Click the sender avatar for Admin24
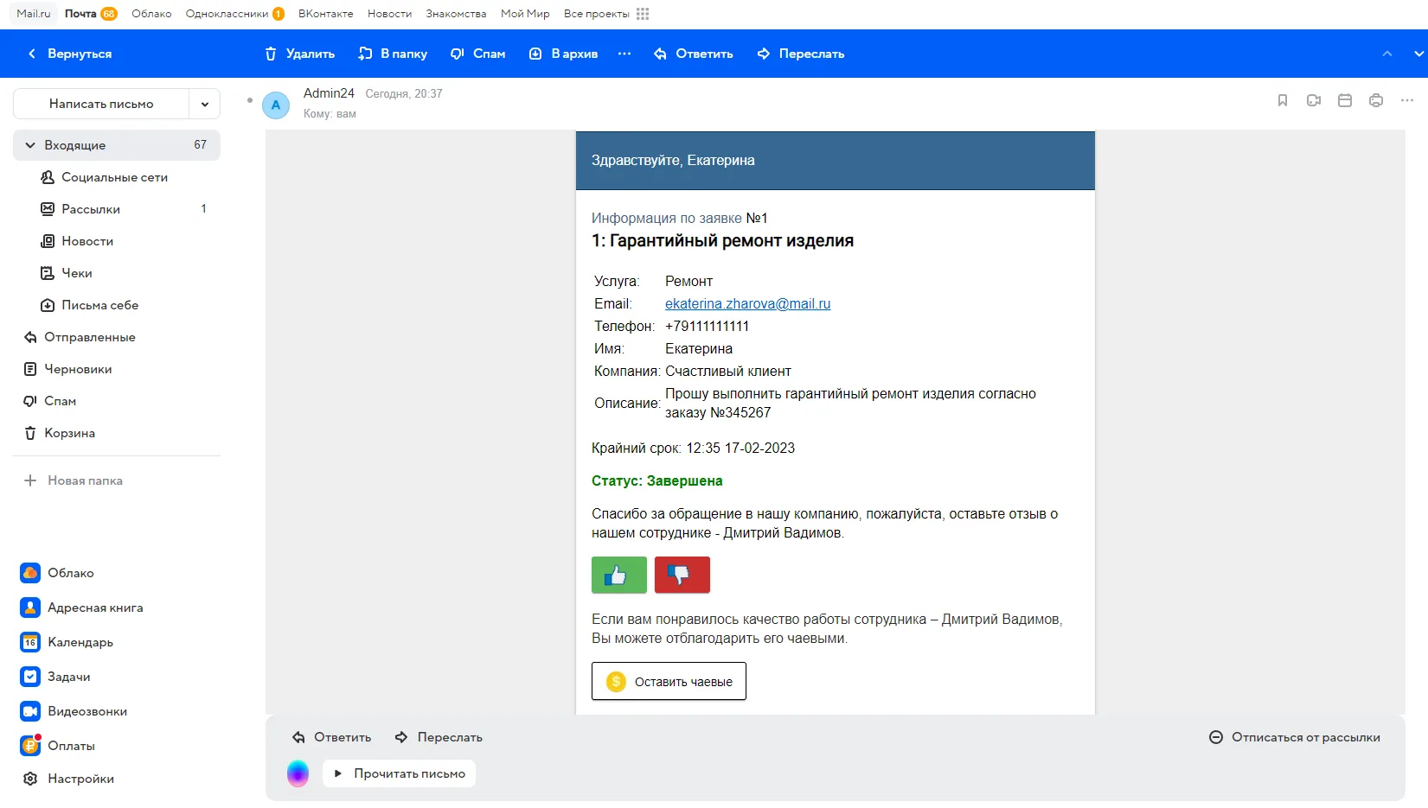 [276, 105]
